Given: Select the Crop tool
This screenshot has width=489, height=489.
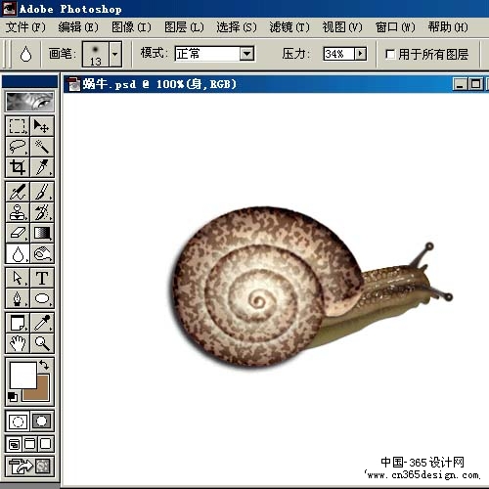Looking at the screenshot, I should click(18, 167).
